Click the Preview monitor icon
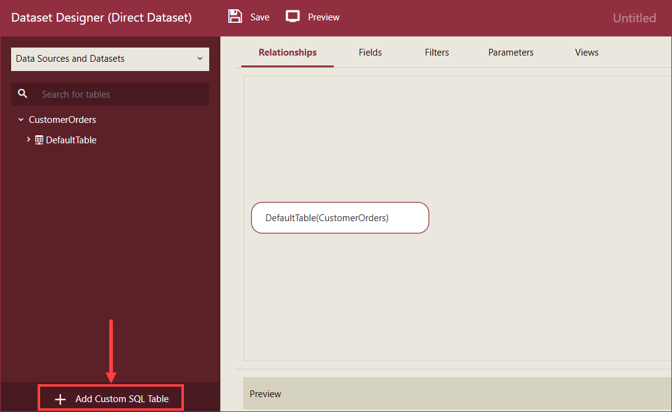Image resolution: width=672 pixels, height=412 pixels. (x=292, y=16)
